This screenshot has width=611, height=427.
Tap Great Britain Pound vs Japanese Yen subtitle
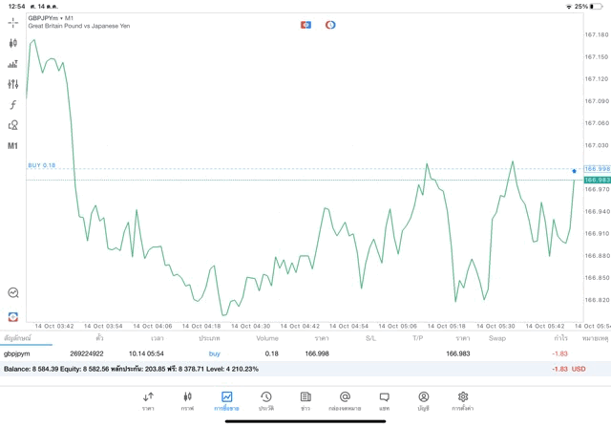tap(78, 26)
